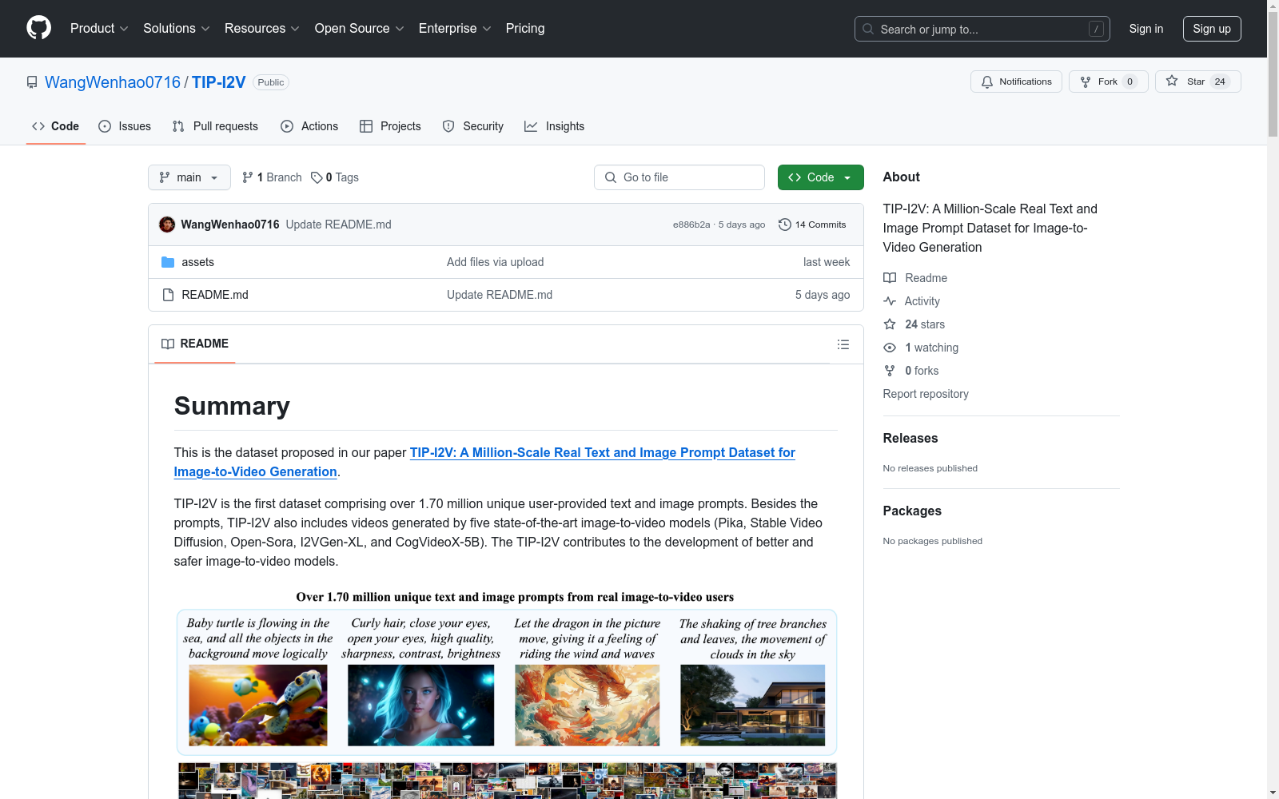Click the watching eye icon
Image resolution: width=1279 pixels, height=799 pixels.
(x=890, y=348)
